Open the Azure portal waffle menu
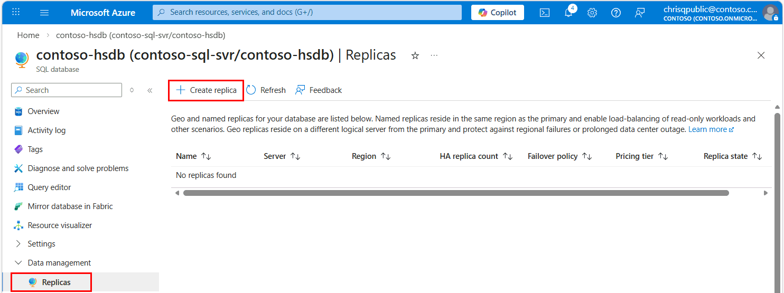The height and width of the screenshot is (293, 784). [x=16, y=12]
